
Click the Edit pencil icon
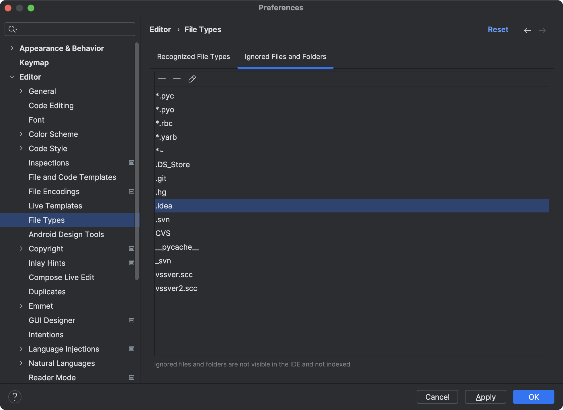(192, 79)
